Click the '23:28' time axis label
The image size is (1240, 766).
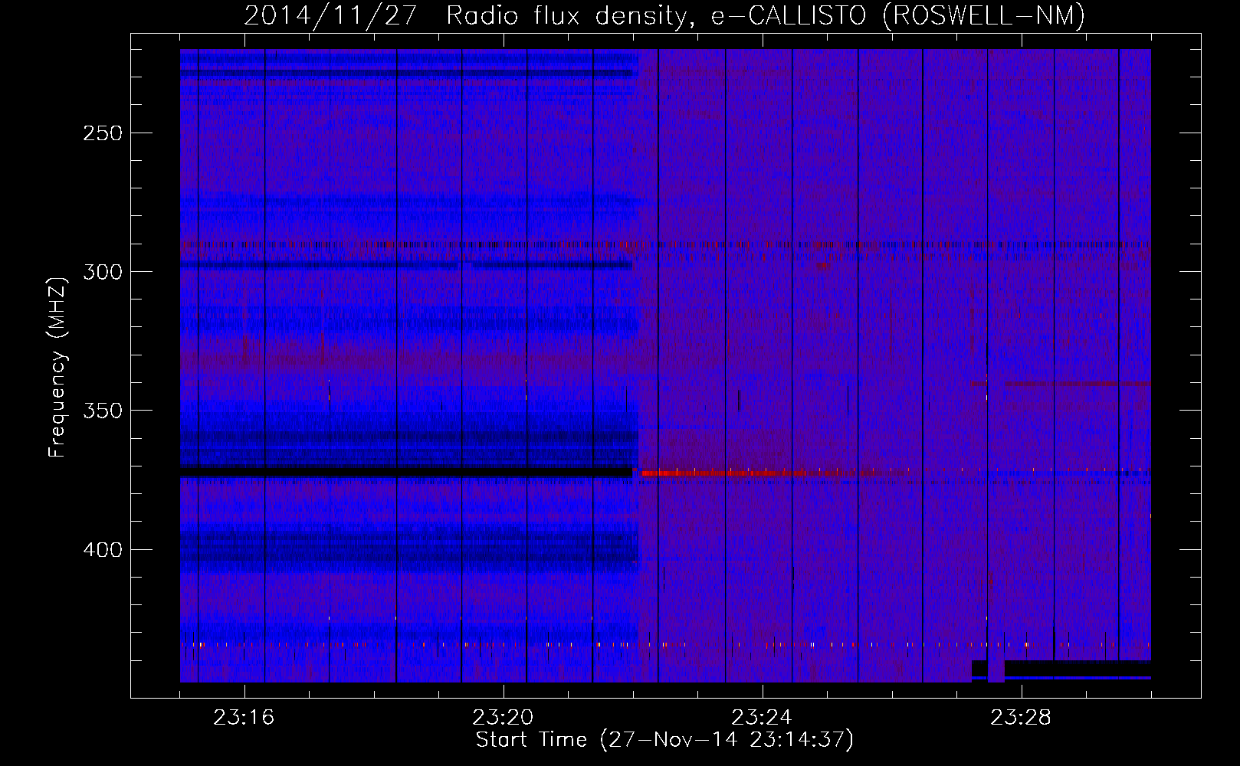pyautogui.click(x=1020, y=718)
